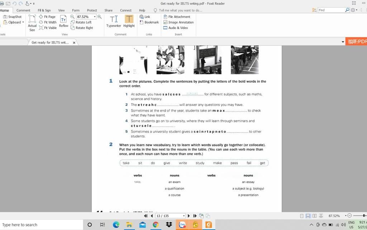Image resolution: width=367 pixels, height=230 pixels.
Task: Insert a File Attachment
Action: (177, 16)
